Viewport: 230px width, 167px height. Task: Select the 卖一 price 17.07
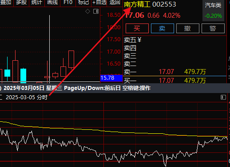pyautogui.click(x=167, y=72)
